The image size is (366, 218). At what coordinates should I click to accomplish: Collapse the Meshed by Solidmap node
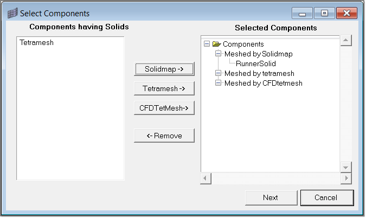tap(219, 54)
